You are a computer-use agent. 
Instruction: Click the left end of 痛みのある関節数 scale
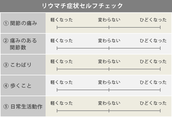pyautogui.click(x=57, y=48)
